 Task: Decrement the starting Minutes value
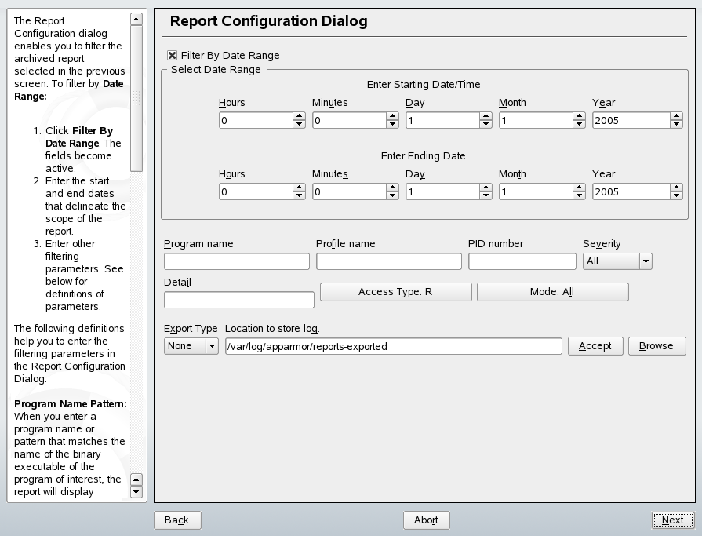[391, 124]
